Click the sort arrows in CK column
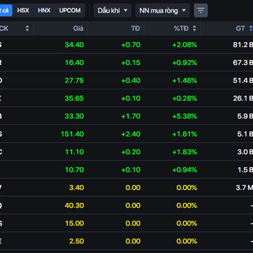Screen dimensions: 253x253 pyautogui.click(x=27, y=29)
